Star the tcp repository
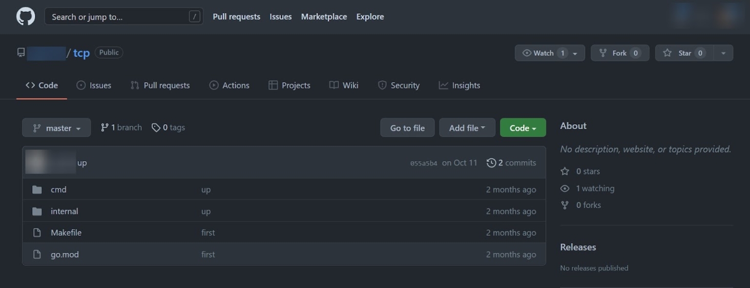750x288 pixels. pos(684,53)
